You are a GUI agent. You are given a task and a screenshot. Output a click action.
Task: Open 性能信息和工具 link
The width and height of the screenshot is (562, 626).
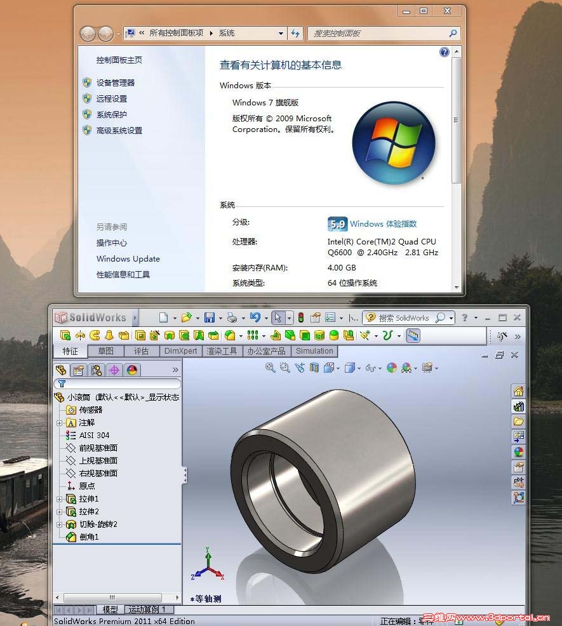(123, 275)
